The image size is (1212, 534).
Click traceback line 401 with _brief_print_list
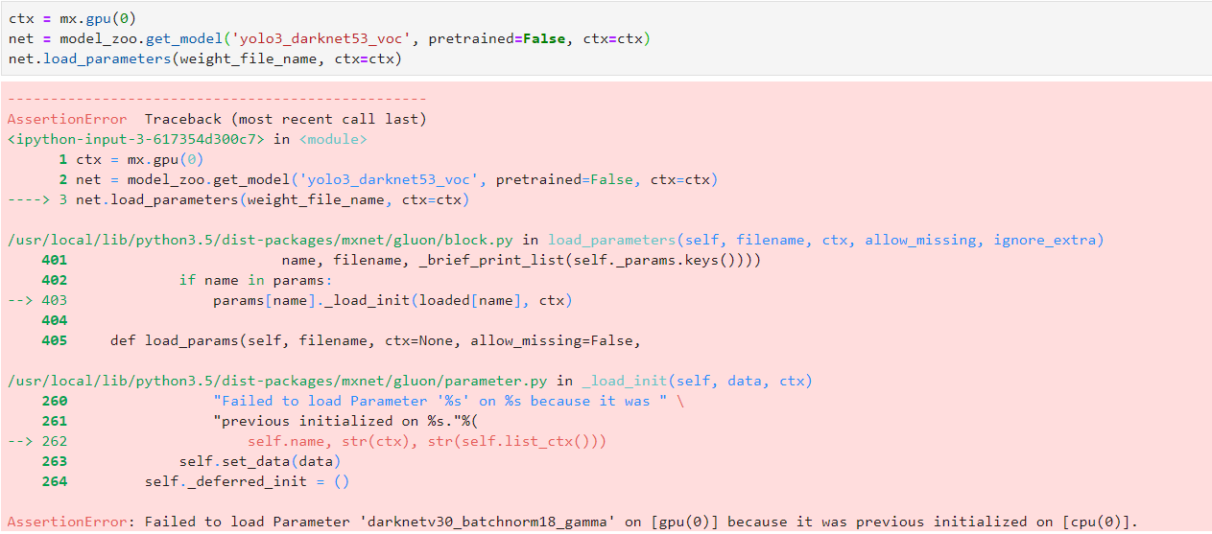coord(401,260)
